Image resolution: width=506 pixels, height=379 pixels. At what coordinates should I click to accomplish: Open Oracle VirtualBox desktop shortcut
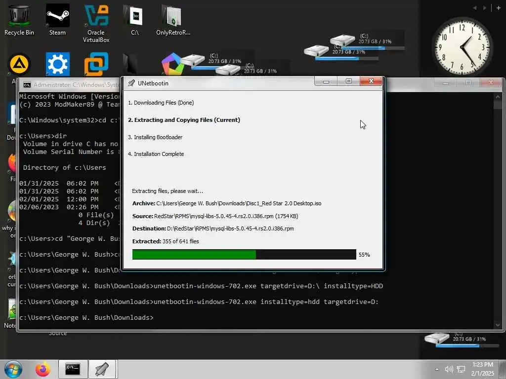click(x=96, y=23)
